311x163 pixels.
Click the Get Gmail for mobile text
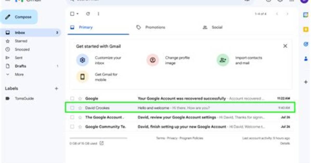pos(106,77)
